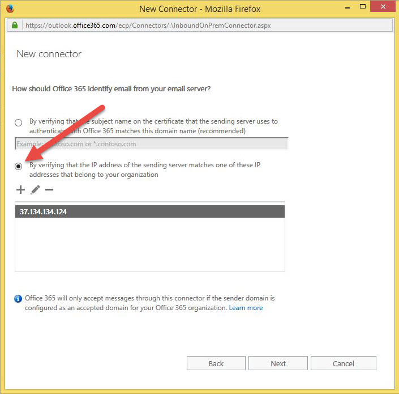The image size is (399, 394).
Task: Open the Learn more link
Action: [x=246, y=308]
